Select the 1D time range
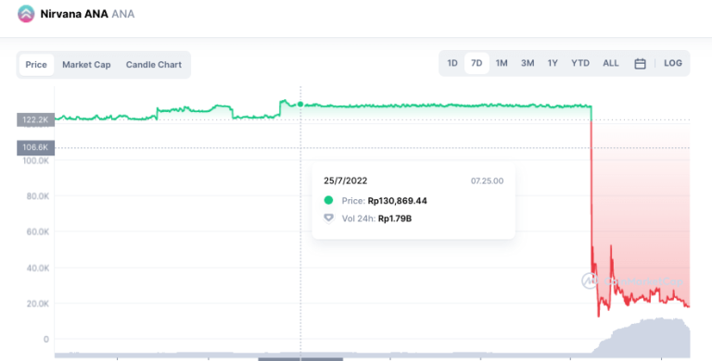 pyautogui.click(x=452, y=63)
